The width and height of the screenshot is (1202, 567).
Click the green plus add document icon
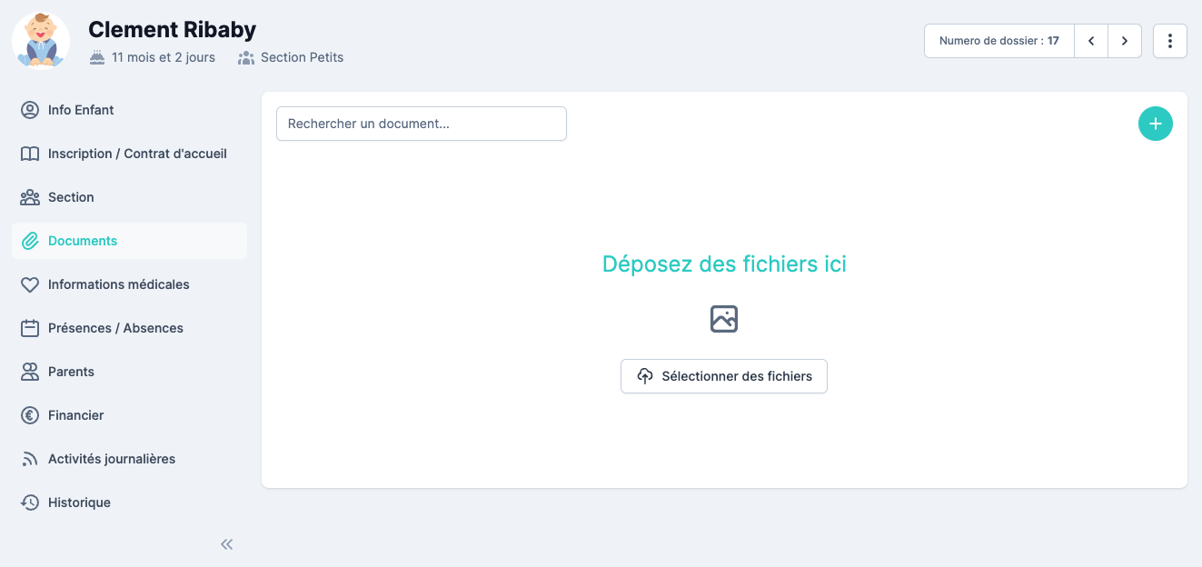tap(1155, 124)
